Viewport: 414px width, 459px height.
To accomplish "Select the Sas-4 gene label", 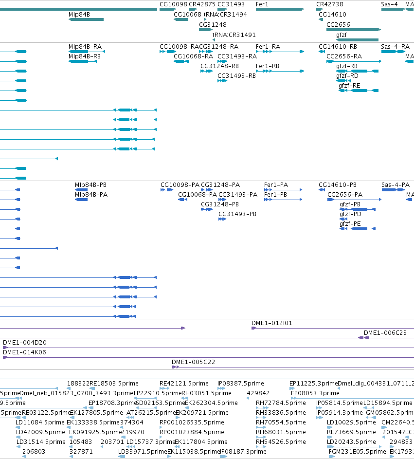I will [x=389, y=4].
